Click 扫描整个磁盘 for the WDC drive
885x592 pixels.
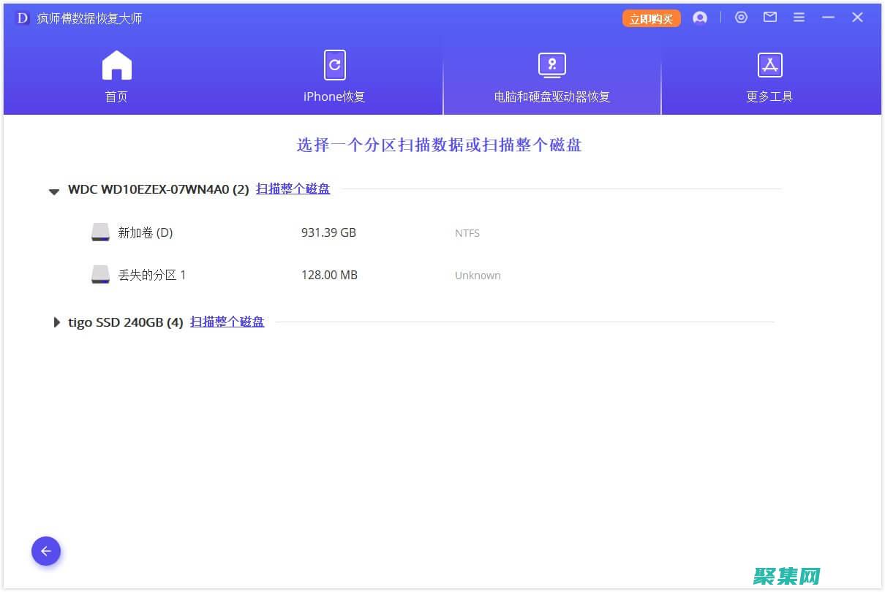click(293, 189)
